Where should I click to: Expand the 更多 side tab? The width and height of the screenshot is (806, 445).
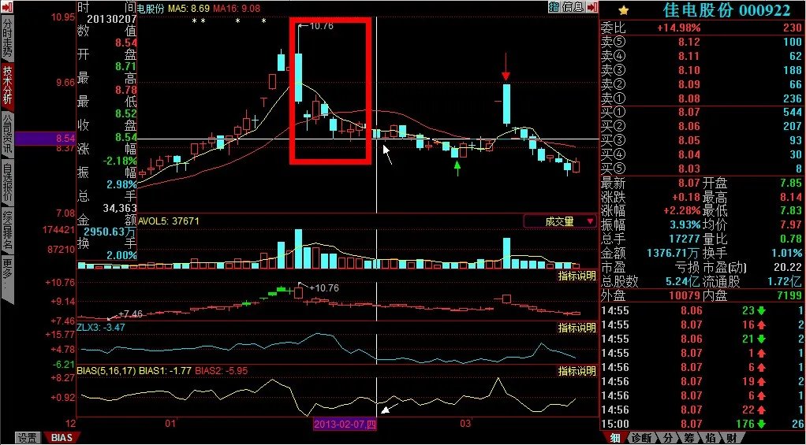(7, 266)
